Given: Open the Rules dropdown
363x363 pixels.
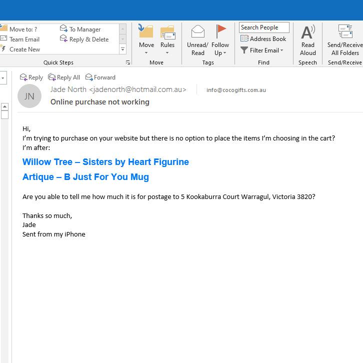Looking at the screenshot, I should pos(167,40).
